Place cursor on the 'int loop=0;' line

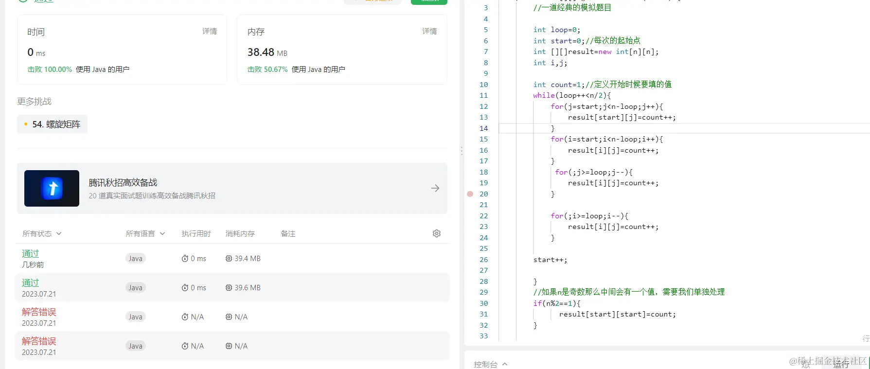coord(557,30)
